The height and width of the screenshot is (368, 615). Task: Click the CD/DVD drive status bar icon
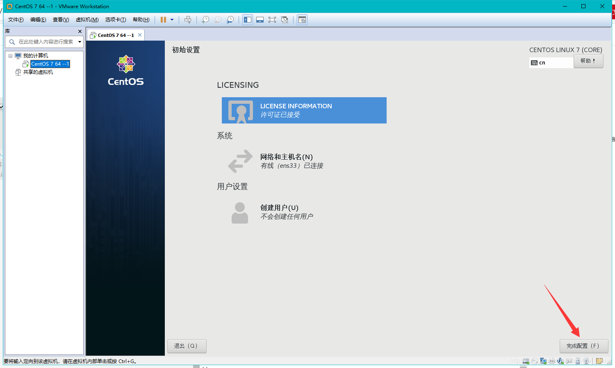click(535, 361)
